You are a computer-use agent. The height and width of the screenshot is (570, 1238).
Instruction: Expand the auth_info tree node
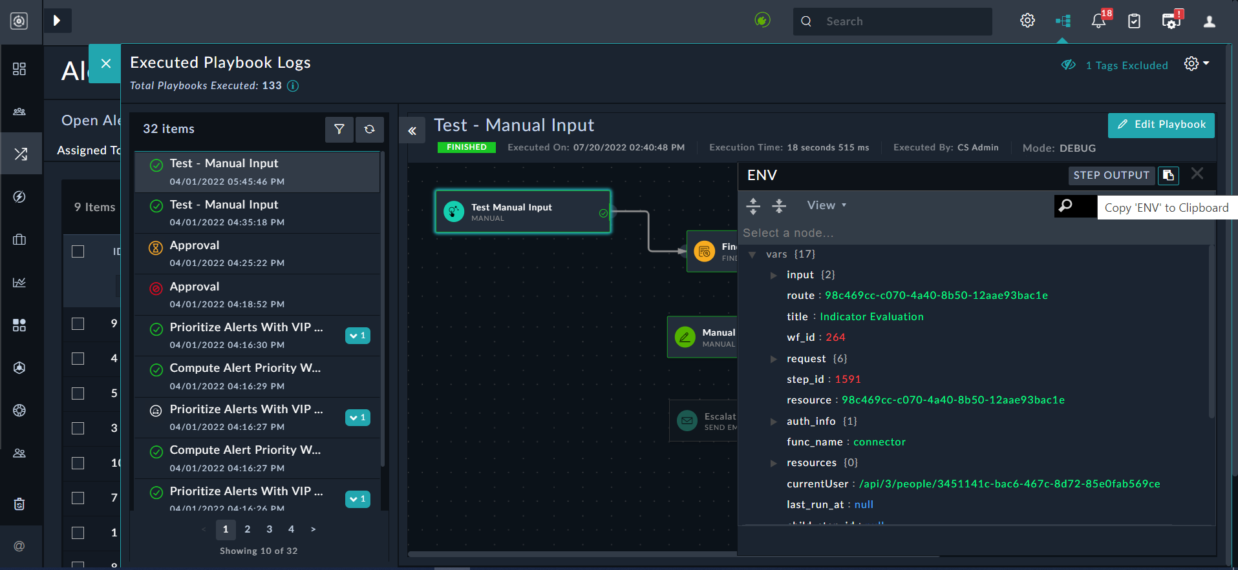pos(773,422)
